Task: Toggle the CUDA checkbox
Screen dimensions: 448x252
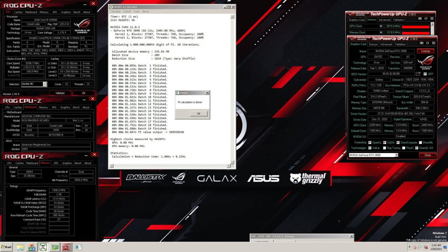Action: coord(385,142)
